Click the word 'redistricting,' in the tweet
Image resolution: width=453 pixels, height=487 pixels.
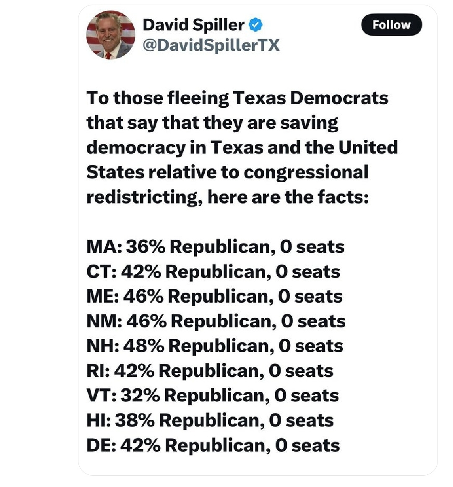point(144,197)
